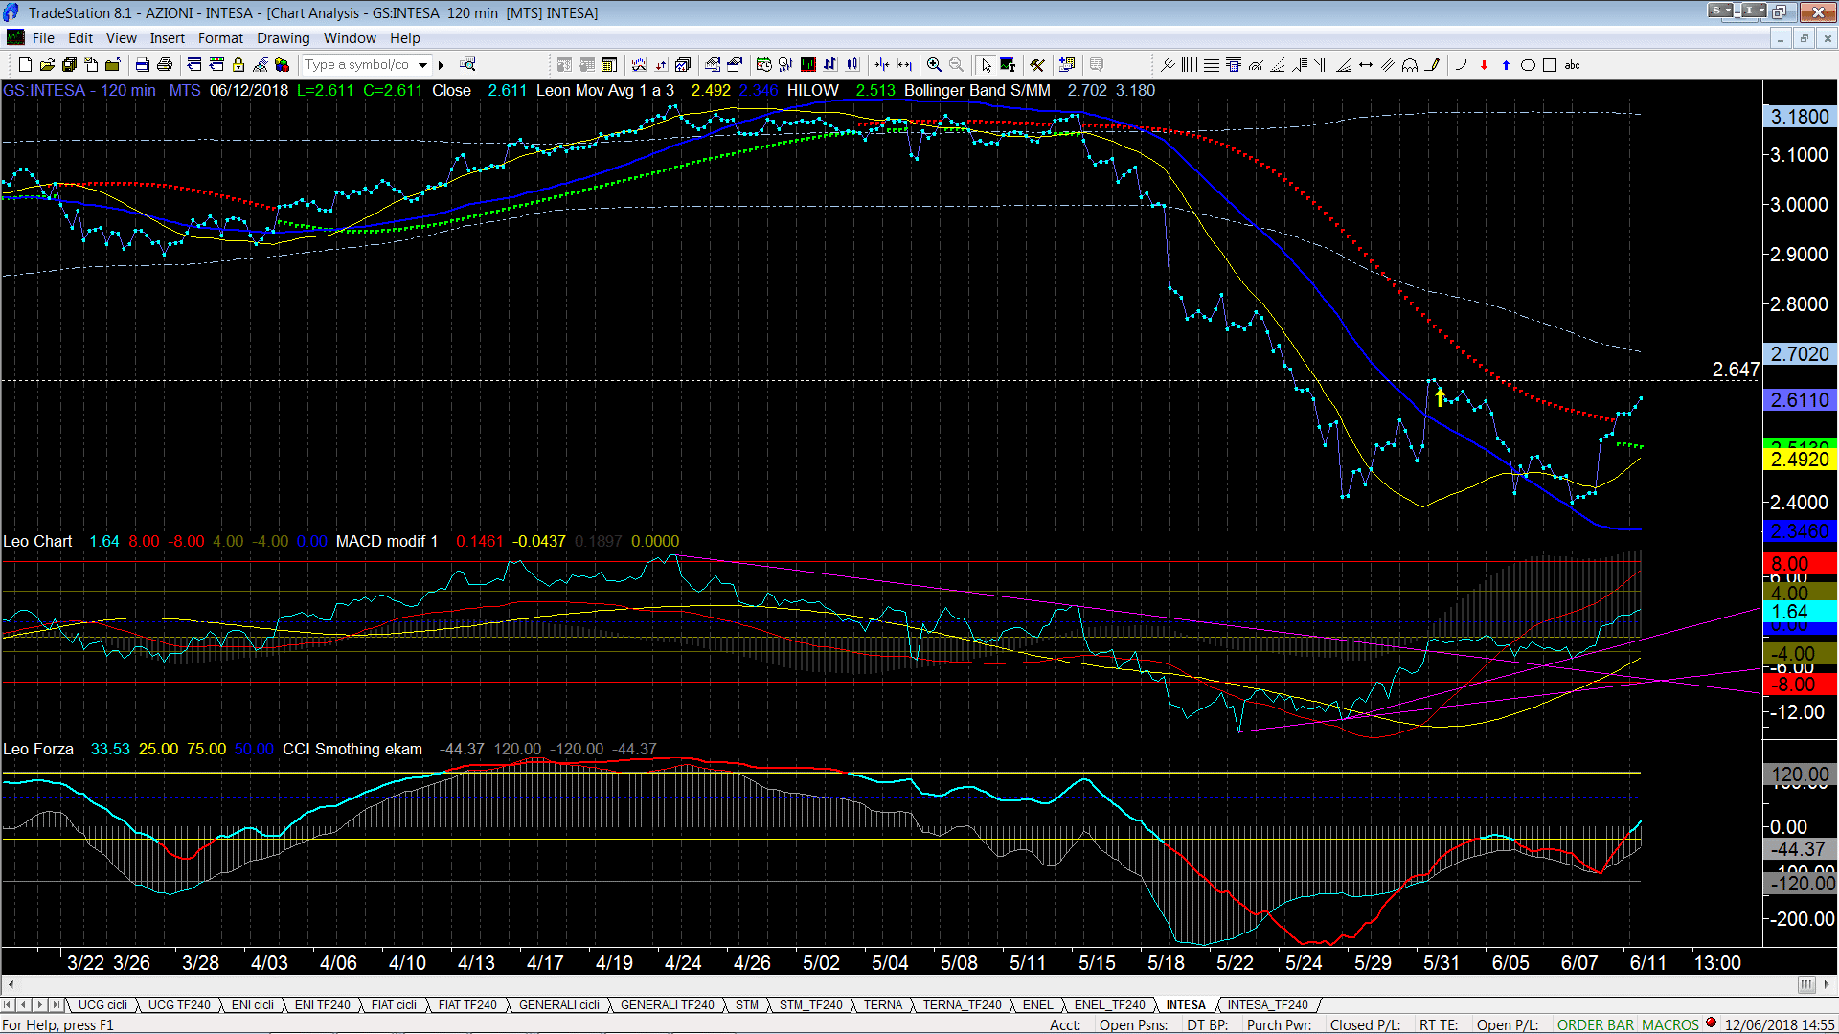This screenshot has height=1034, width=1839.
Task: Switch to the ENI cicli tab
Action: click(x=253, y=1005)
